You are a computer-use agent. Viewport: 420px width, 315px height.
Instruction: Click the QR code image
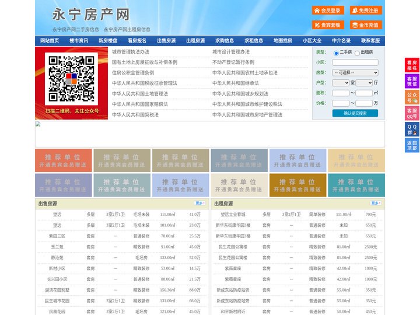coord(71,79)
